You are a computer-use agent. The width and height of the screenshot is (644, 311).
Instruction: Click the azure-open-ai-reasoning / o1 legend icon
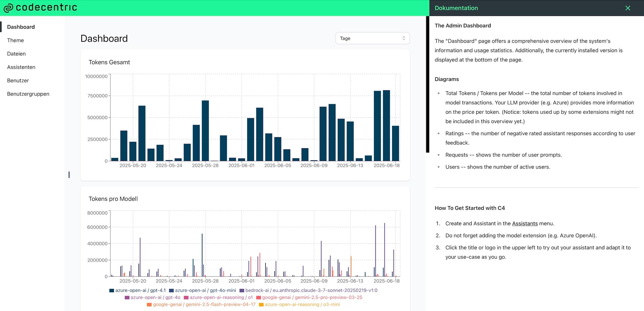[x=186, y=297]
